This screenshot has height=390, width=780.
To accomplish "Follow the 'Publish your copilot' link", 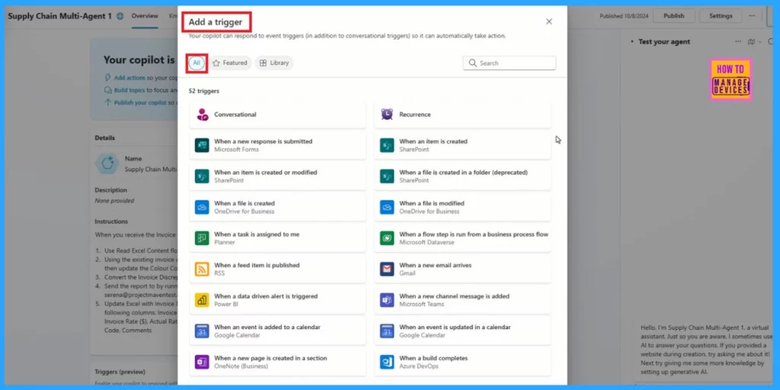I will (141, 103).
